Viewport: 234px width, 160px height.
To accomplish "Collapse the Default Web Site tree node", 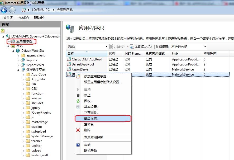I will [x=13, y=50].
